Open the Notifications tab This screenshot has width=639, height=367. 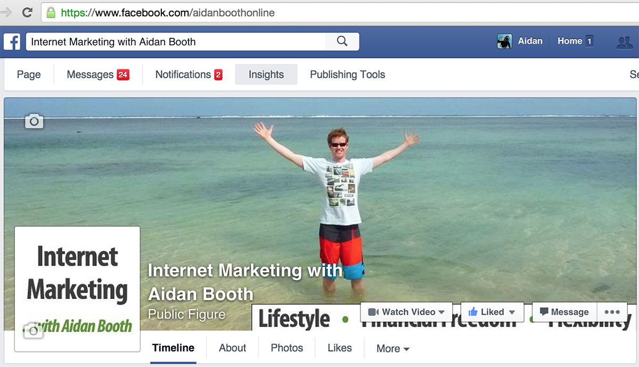click(x=189, y=74)
